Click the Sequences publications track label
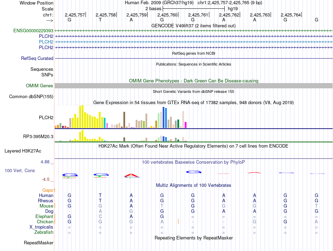Viewport: 333px width, 251px height. coord(42,69)
